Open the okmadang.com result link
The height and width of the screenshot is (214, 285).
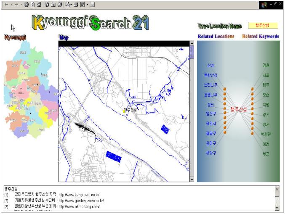pyautogui.click(x=79, y=207)
